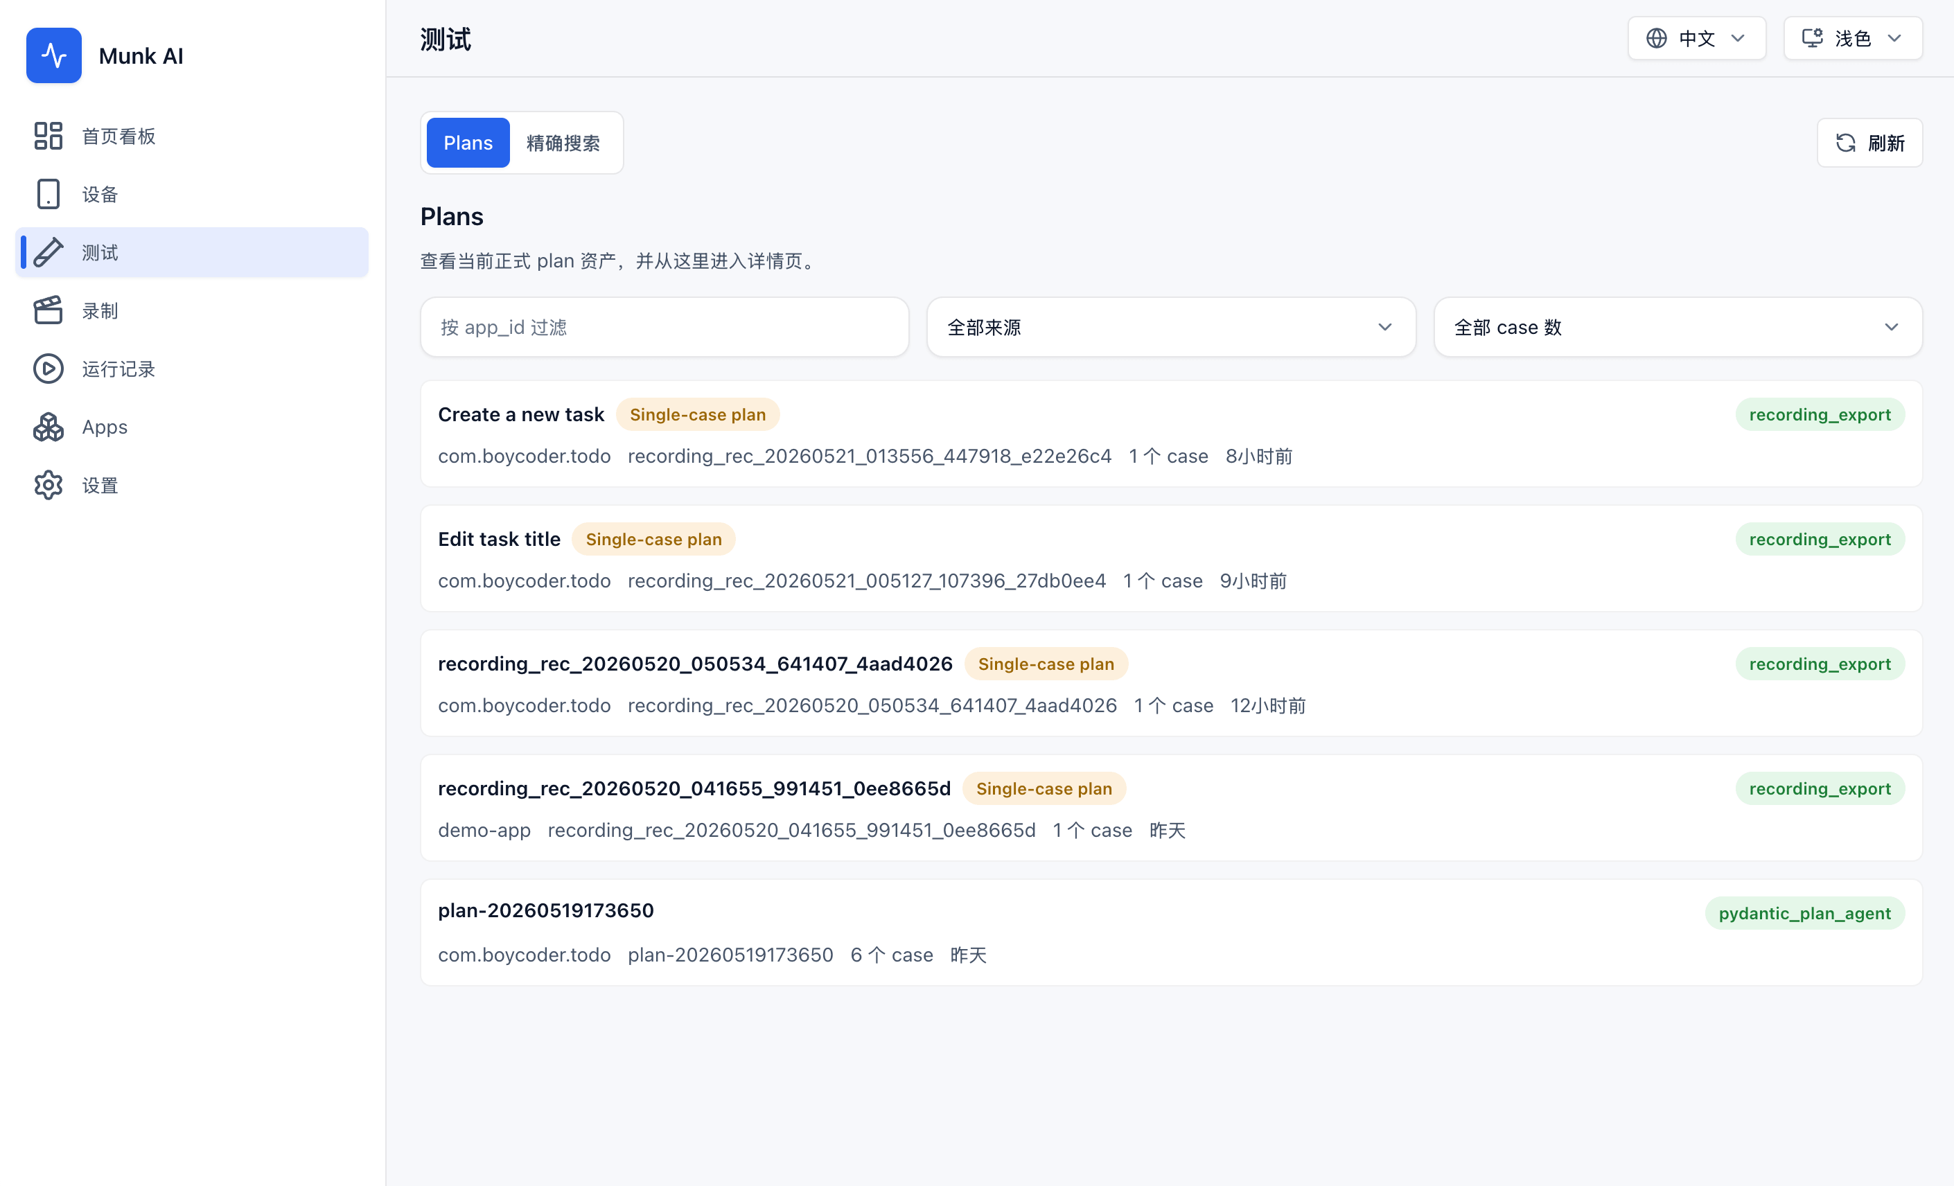Open 运行记录 in the sidebar
The height and width of the screenshot is (1186, 1954).
[x=192, y=369]
